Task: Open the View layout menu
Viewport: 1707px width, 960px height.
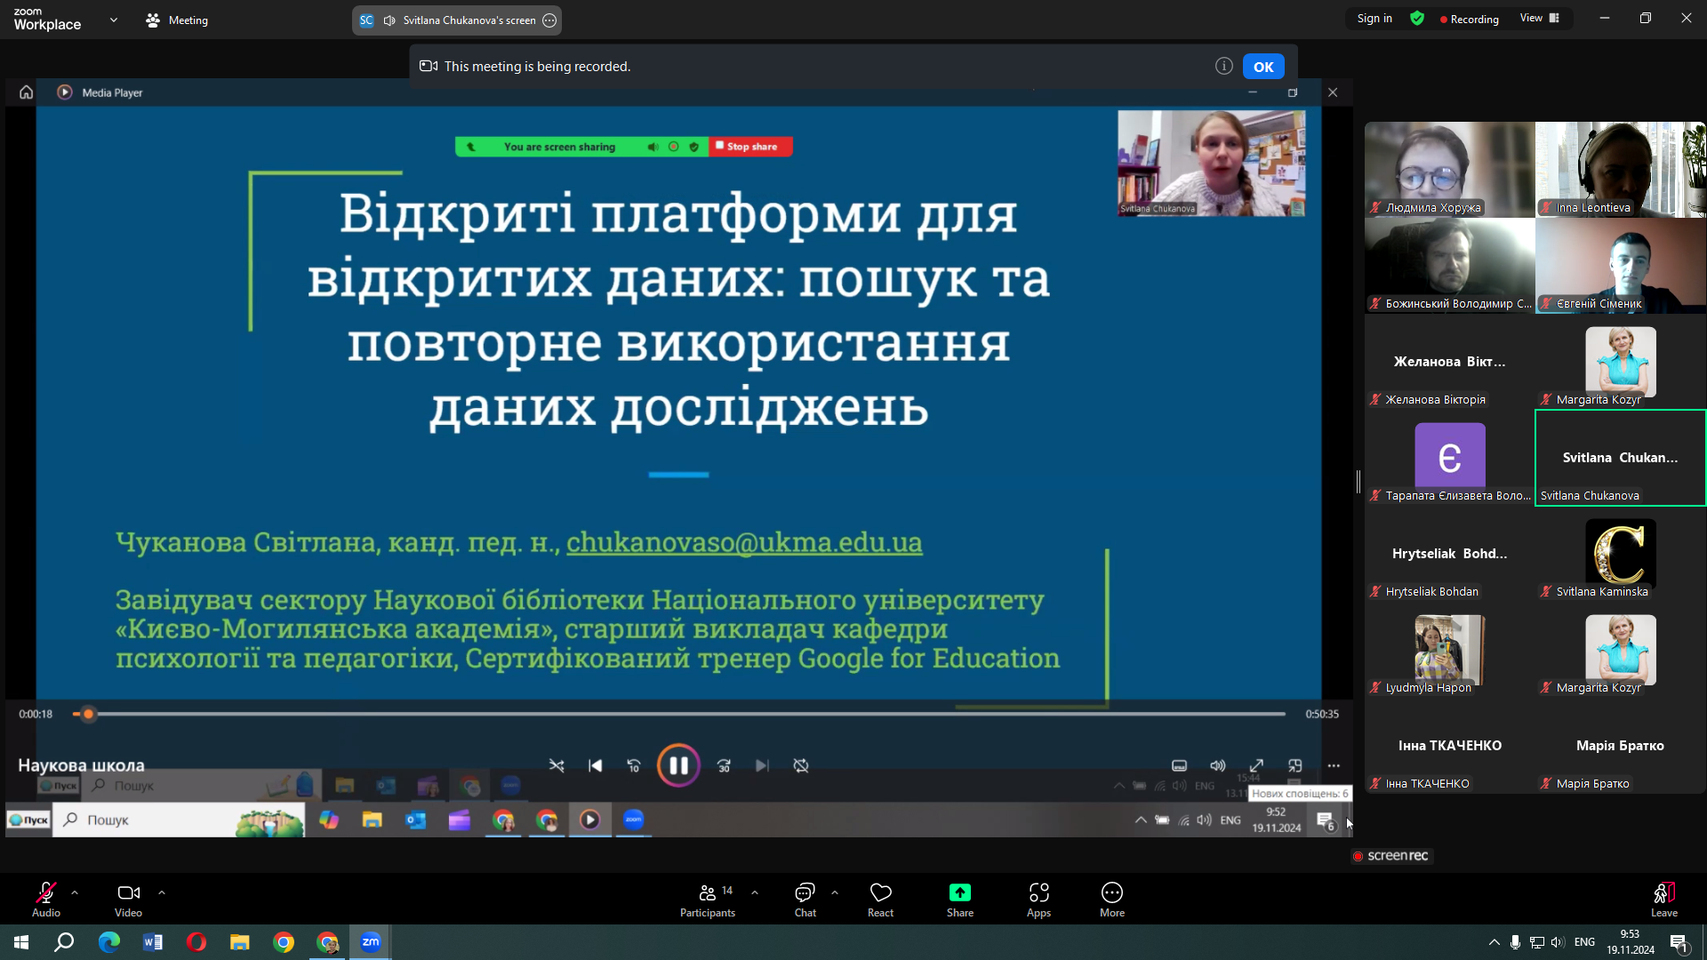Action: coord(1539,19)
